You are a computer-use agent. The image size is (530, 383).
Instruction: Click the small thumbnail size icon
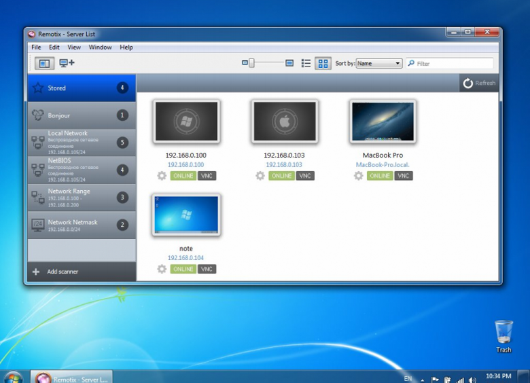[245, 63]
